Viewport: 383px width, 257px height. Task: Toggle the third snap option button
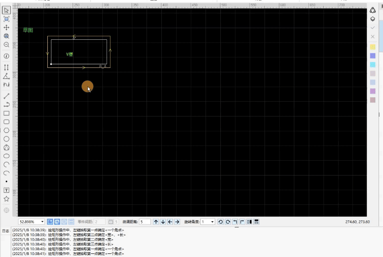64,222
